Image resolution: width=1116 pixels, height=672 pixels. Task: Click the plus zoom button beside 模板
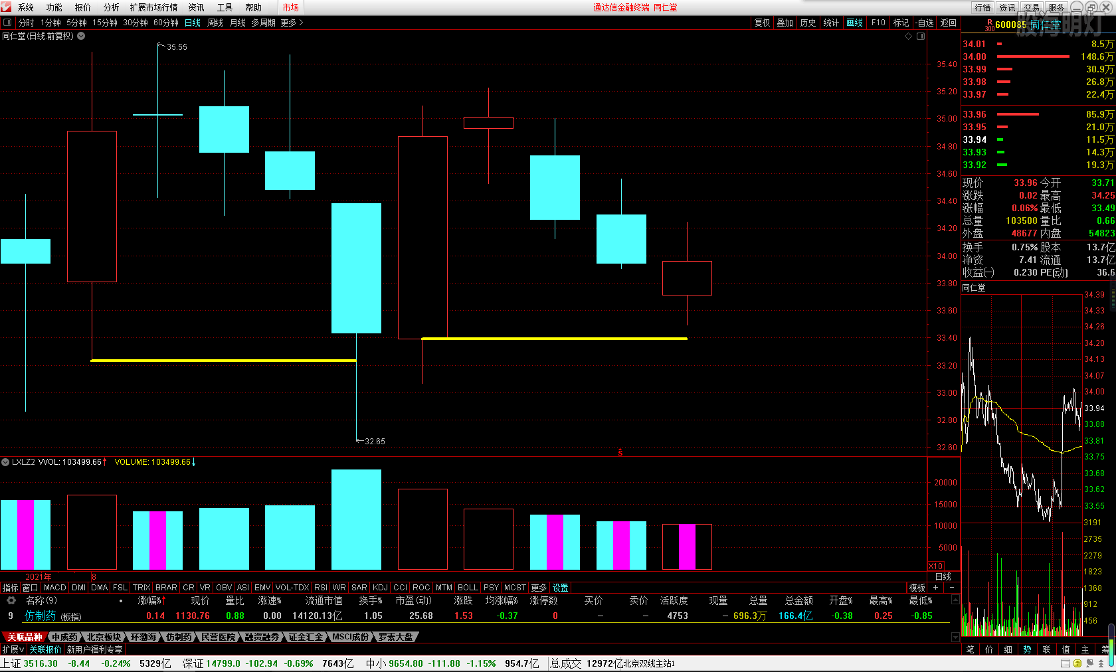pos(936,588)
